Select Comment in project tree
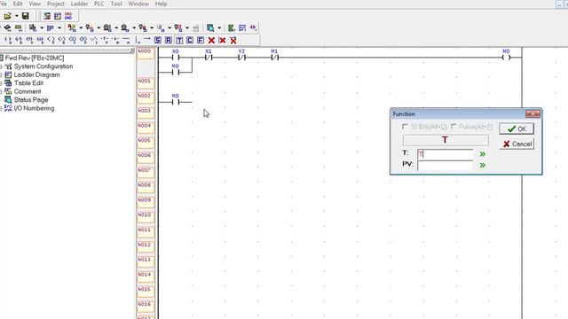Viewport: 568px width, 319px height. click(x=28, y=91)
